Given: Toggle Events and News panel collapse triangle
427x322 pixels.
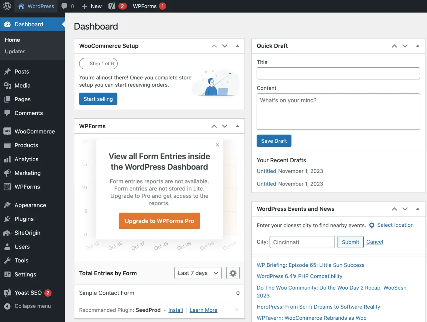Looking at the screenshot, I should coord(418,209).
